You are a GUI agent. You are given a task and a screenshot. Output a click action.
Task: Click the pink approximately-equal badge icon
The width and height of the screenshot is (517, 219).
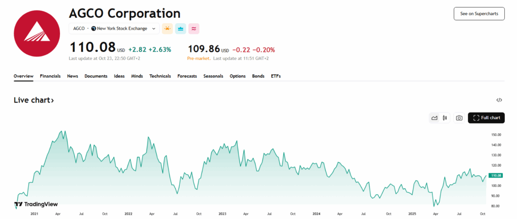tap(193, 29)
